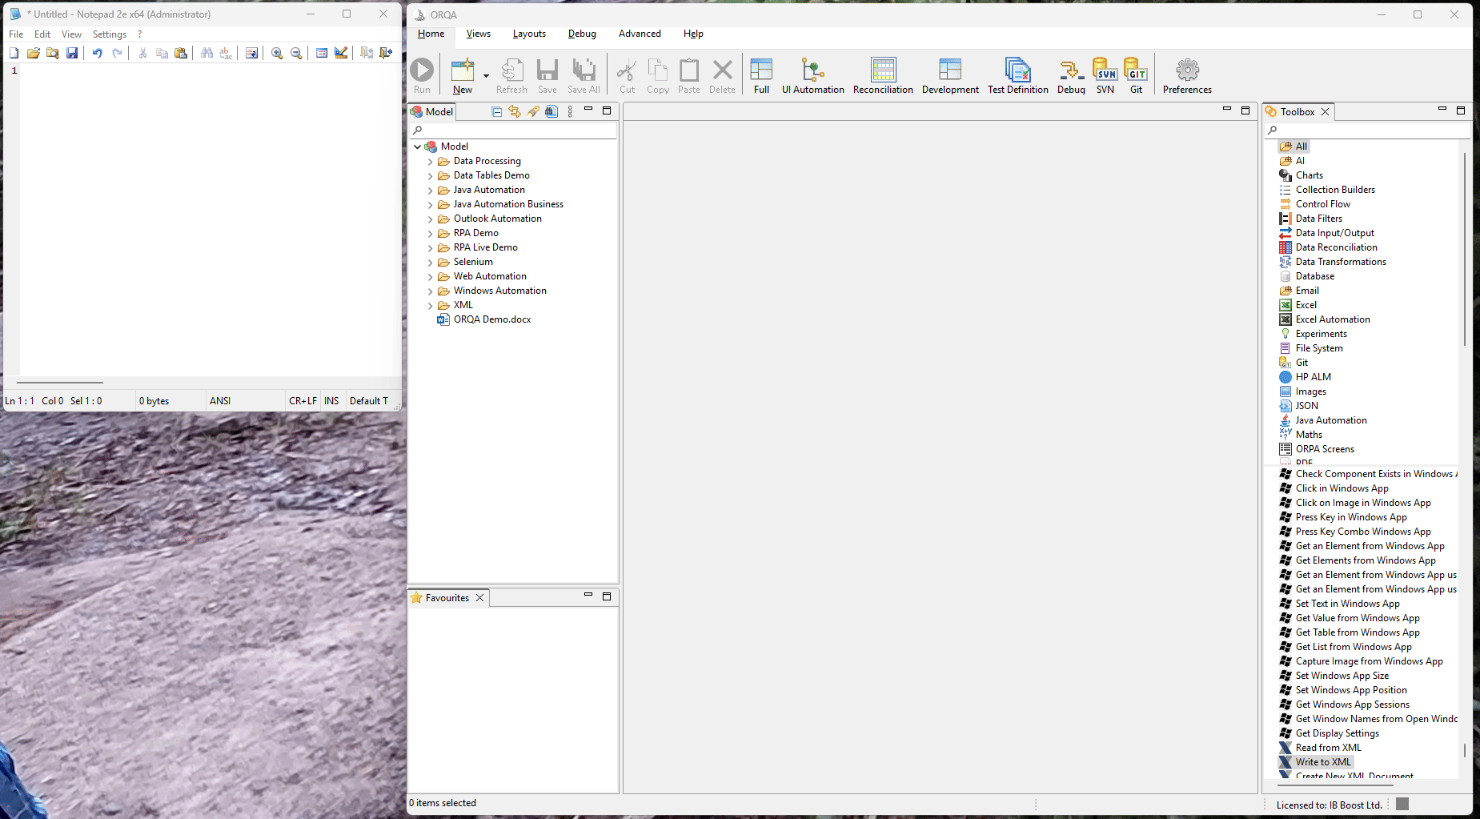
Task: Open the Edit menu in Notepad2
Action: [x=42, y=34]
